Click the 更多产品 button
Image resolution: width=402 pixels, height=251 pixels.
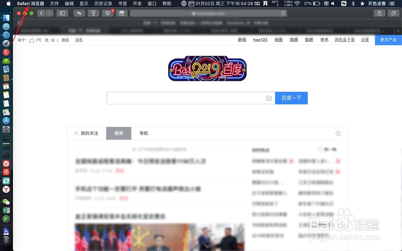(x=388, y=40)
